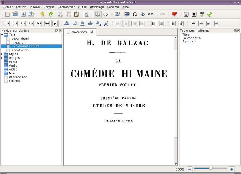241x174 pixels.
Task: Select La Vendetta in table of contents
Action: [192, 38]
